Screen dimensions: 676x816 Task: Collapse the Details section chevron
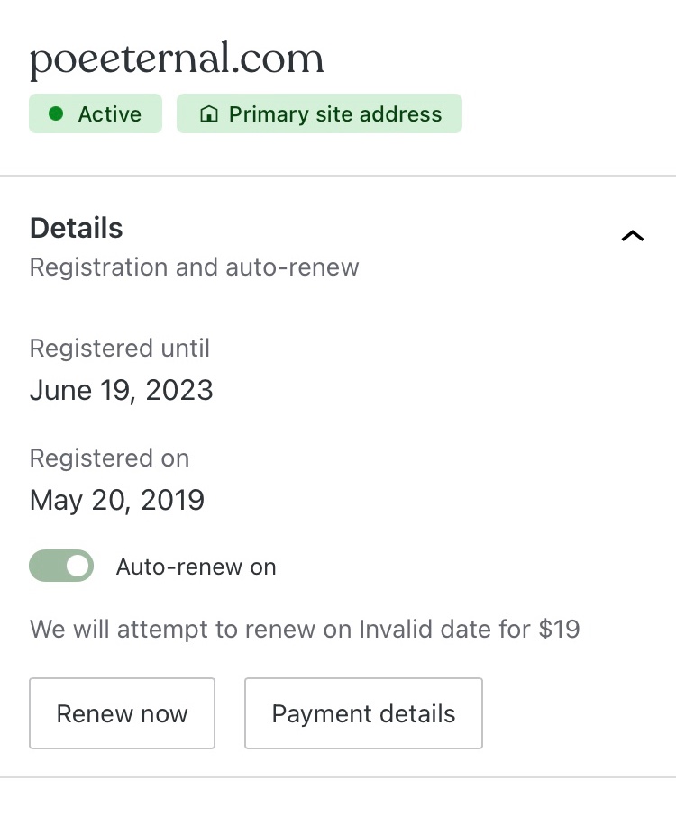pos(633,237)
